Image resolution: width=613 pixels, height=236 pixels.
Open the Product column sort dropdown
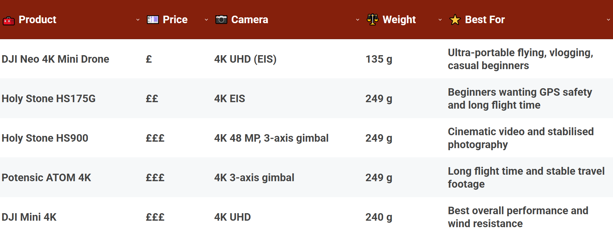point(138,20)
